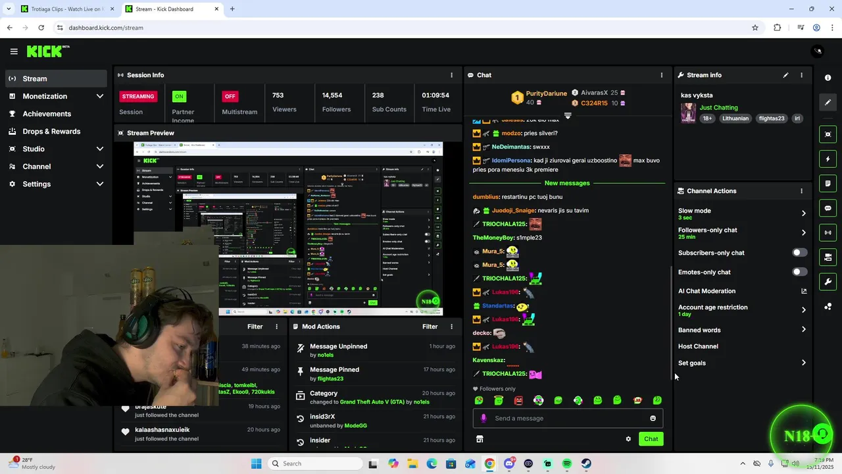
Task: Click the 18+ tag in Stream info
Action: point(707,118)
